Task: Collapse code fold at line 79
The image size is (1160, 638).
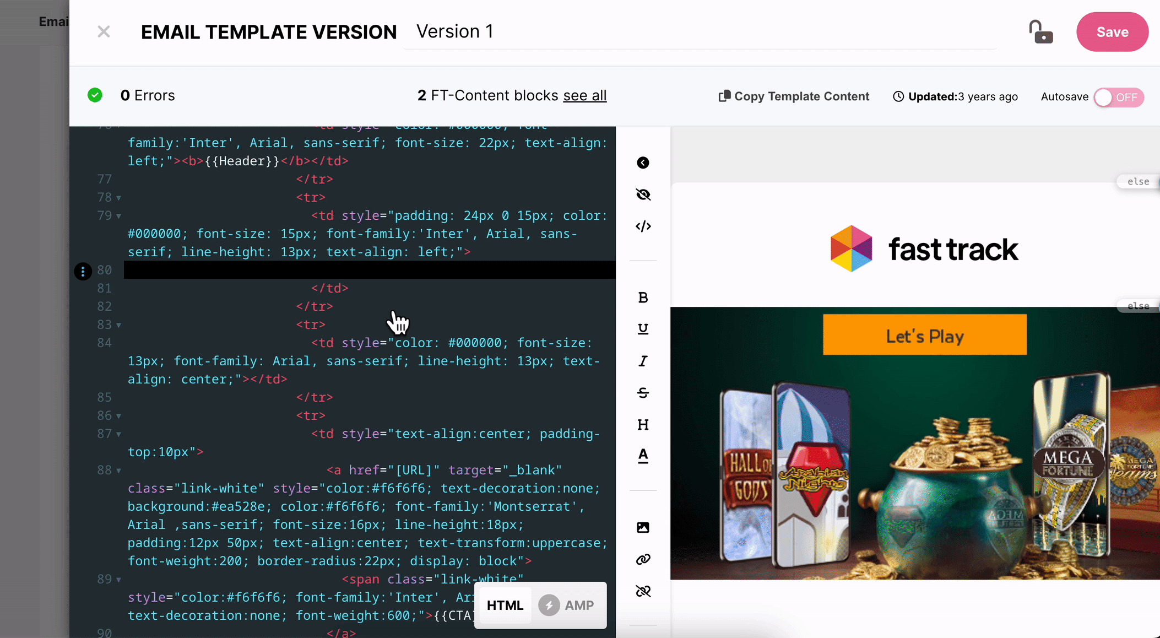Action: pos(118,216)
